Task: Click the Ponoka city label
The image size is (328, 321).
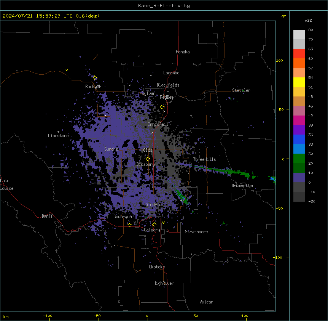Action: [183, 52]
